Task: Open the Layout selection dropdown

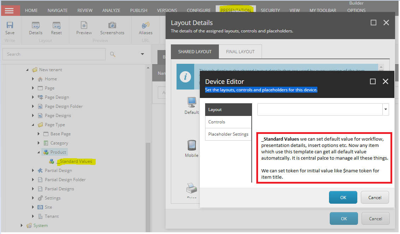Action: coord(386,109)
